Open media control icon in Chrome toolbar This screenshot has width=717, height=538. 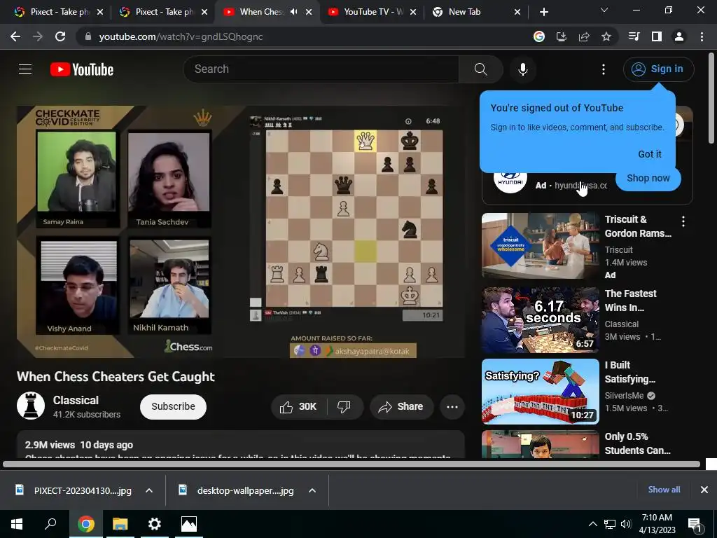[x=634, y=36]
